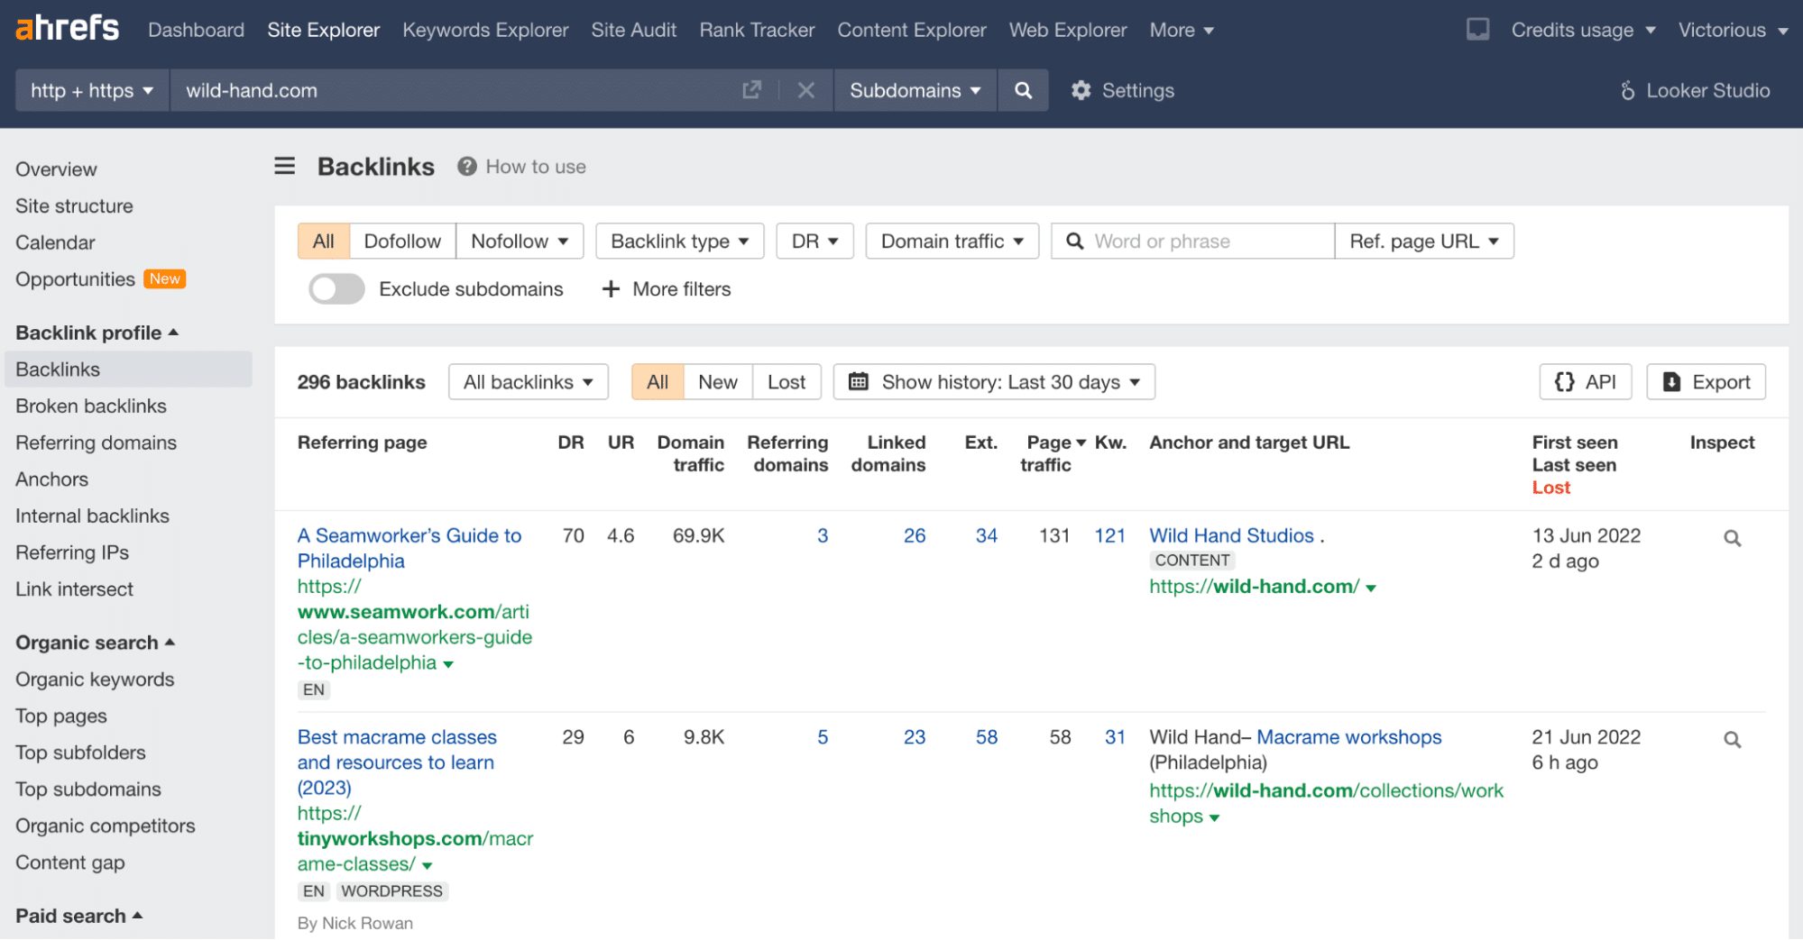
Task: Open the Subdomains mode dropdown
Action: point(915,90)
